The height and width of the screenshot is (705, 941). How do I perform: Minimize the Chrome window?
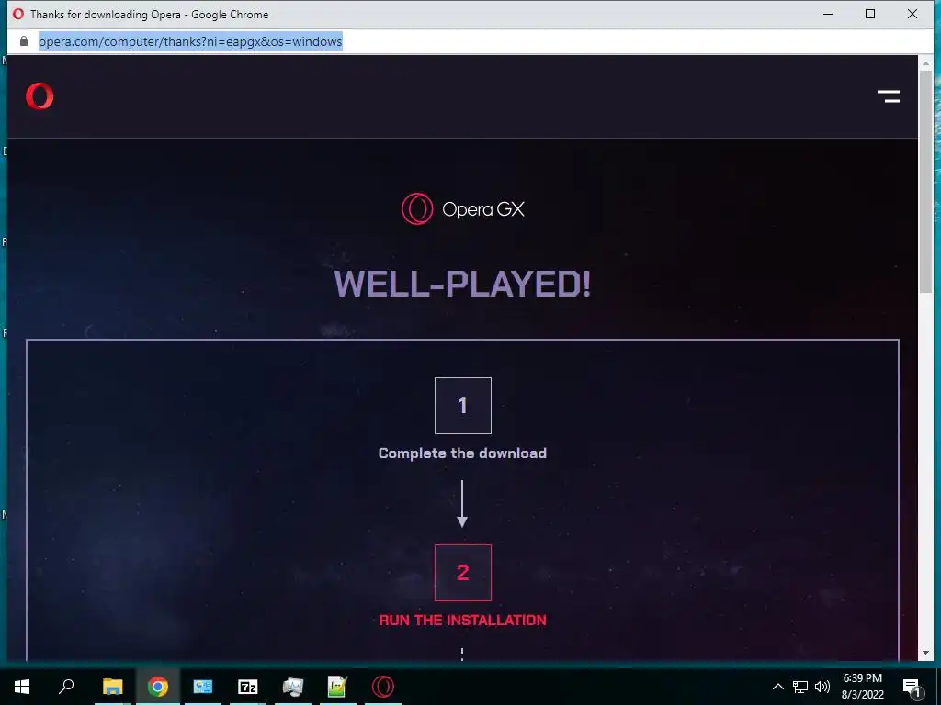pyautogui.click(x=828, y=14)
